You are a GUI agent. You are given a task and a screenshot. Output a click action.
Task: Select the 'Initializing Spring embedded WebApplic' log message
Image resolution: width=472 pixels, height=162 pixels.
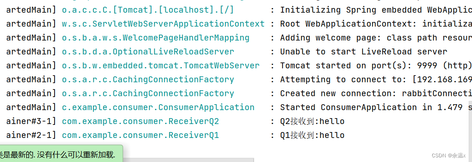(376, 10)
